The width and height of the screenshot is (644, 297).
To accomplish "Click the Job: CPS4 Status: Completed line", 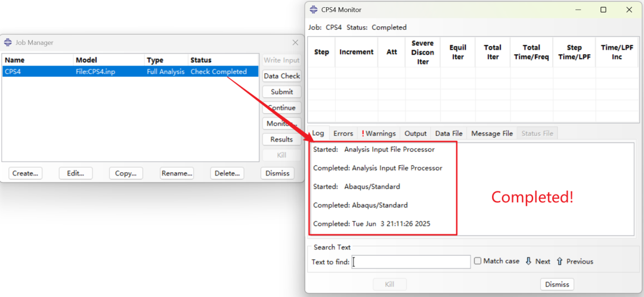I will point(357,27).
